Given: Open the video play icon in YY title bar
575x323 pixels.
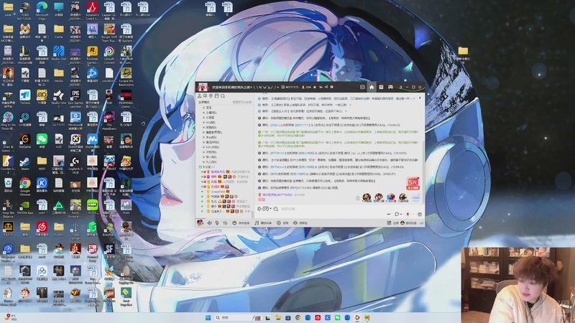Looking at the screenshot, I should [x=362, y=87].
